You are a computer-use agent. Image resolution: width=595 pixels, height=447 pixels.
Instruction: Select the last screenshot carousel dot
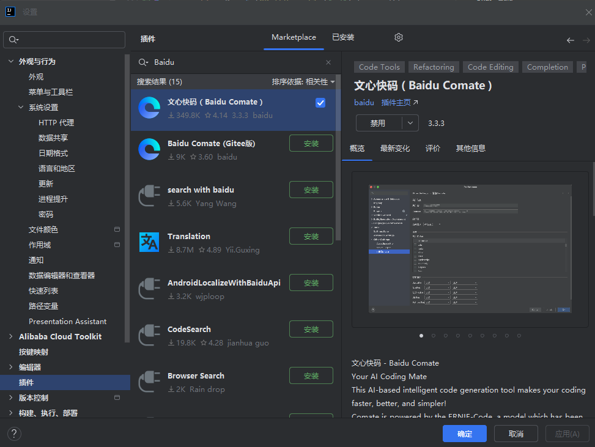pyautogui.click(x=519, y=336)
